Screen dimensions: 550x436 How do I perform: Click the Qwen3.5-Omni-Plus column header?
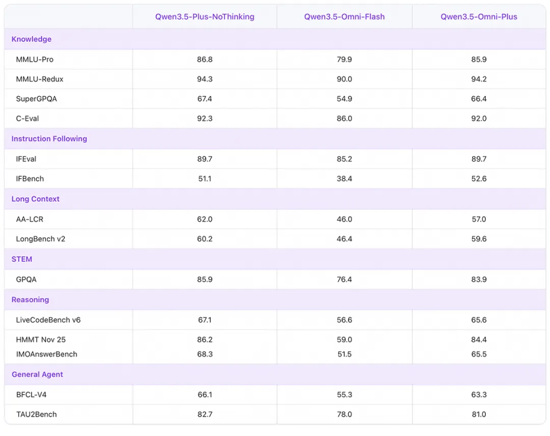pos(479,17)
